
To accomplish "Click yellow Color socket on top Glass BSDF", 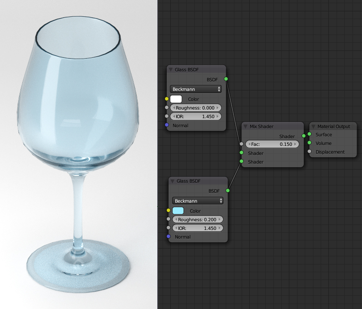I will (167, 99).
